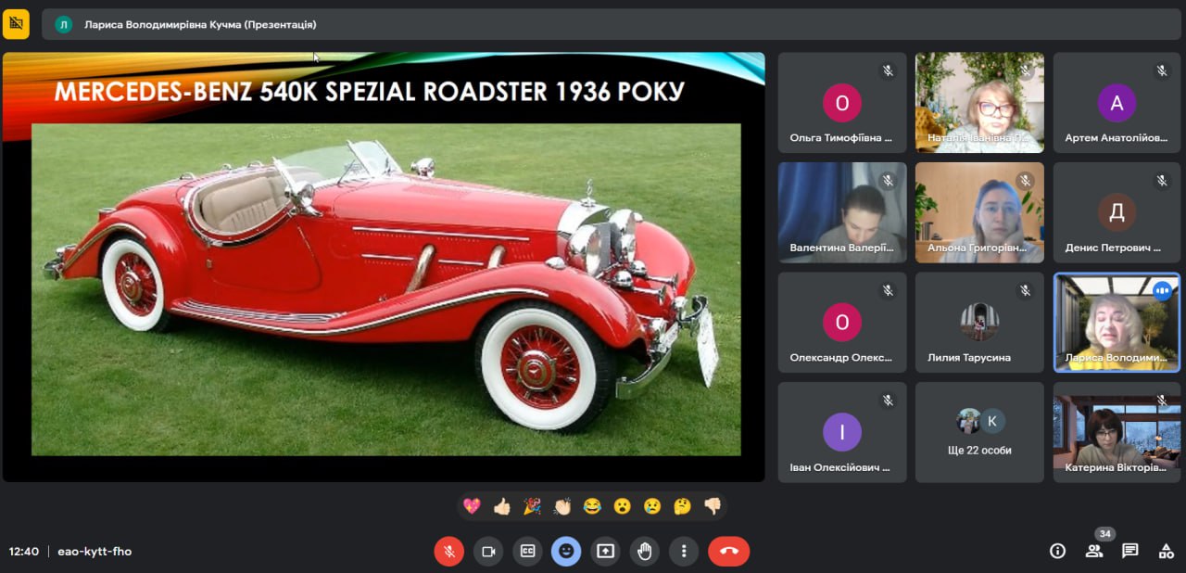
Task: Send thumbs down emoji reaction
Action: coord(712,506)
